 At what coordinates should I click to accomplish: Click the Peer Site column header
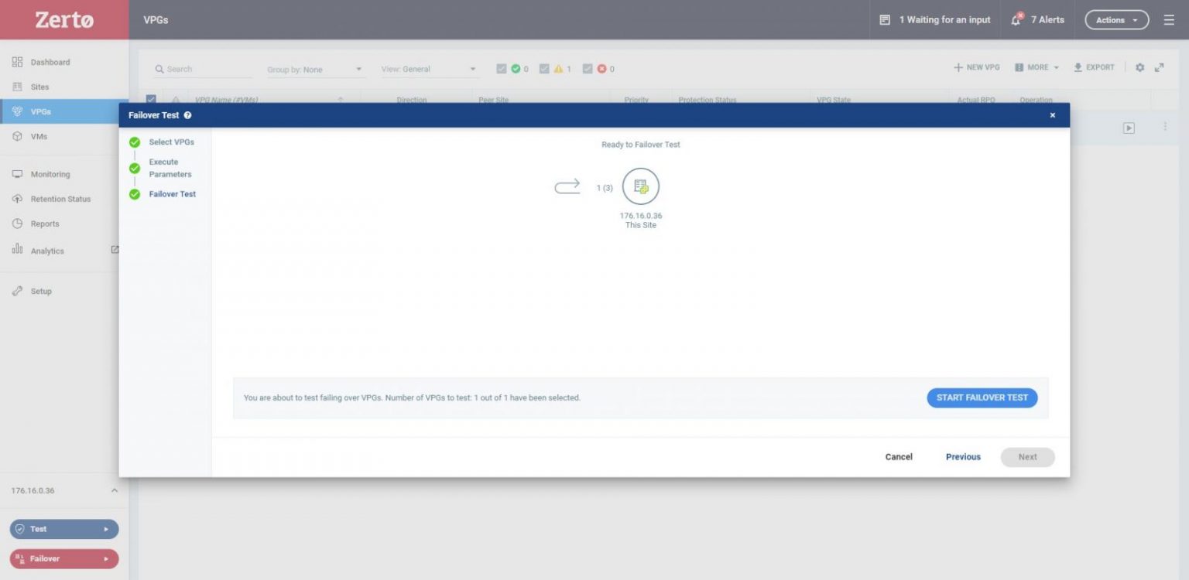pos(493,100)
